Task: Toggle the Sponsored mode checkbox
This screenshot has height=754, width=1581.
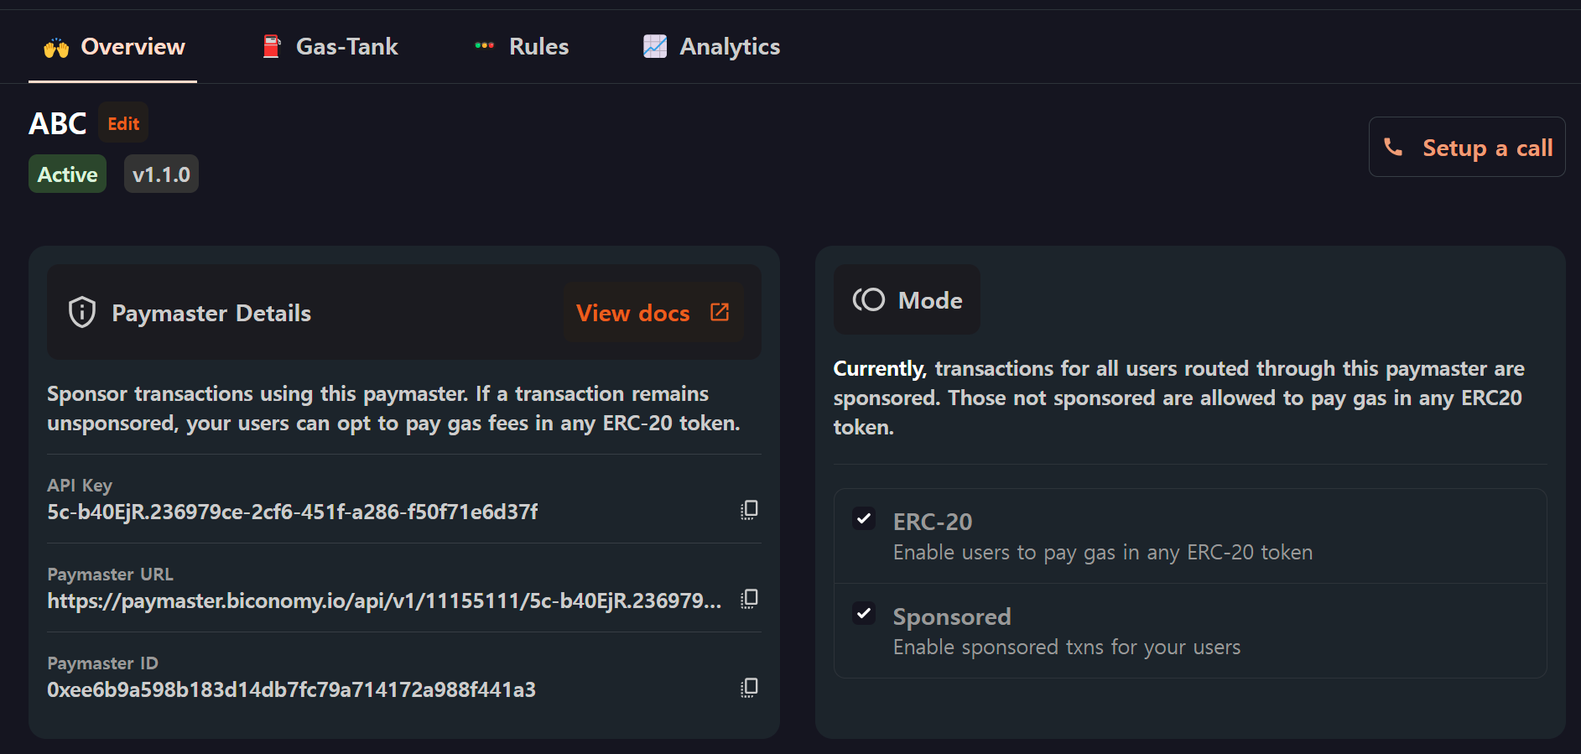Action: click(x=864, y=613)
